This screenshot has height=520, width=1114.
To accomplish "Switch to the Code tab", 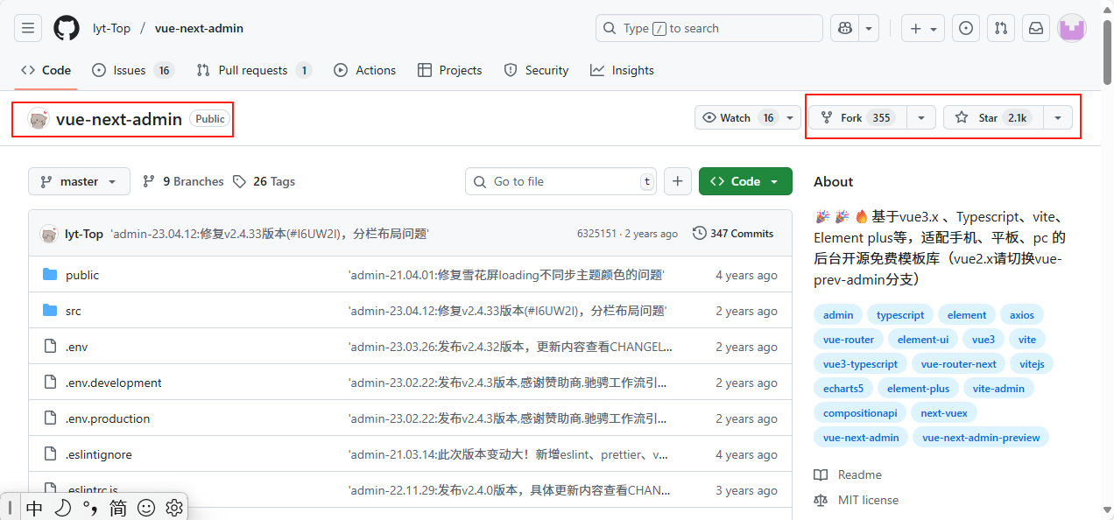I will (46, 70).
